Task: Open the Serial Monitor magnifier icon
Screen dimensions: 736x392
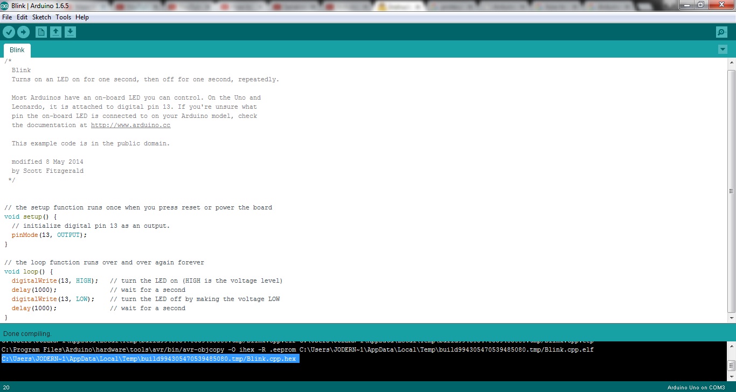Action: click(721, 32)
